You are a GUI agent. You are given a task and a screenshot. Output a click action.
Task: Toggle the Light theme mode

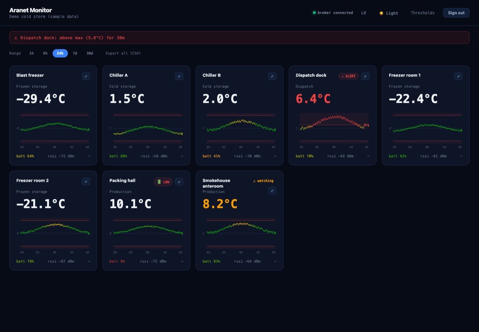pos(388,13)
